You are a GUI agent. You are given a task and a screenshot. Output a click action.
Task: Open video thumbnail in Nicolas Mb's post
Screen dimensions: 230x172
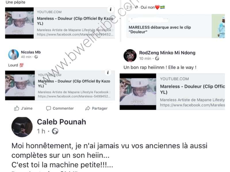[x=20, y=85]
